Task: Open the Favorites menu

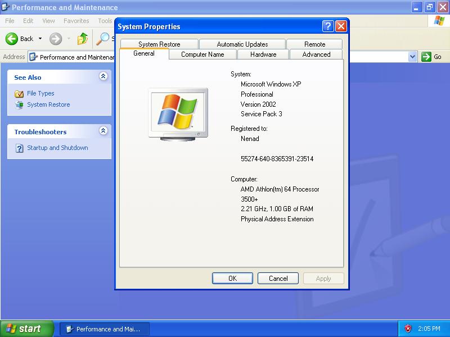Action: 76,21
